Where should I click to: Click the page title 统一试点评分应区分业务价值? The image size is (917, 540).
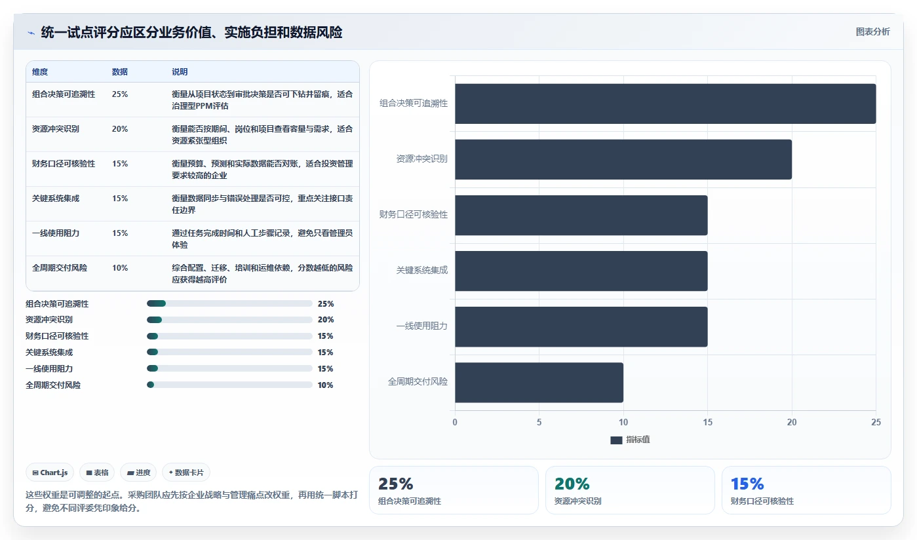tap(191, 33)
